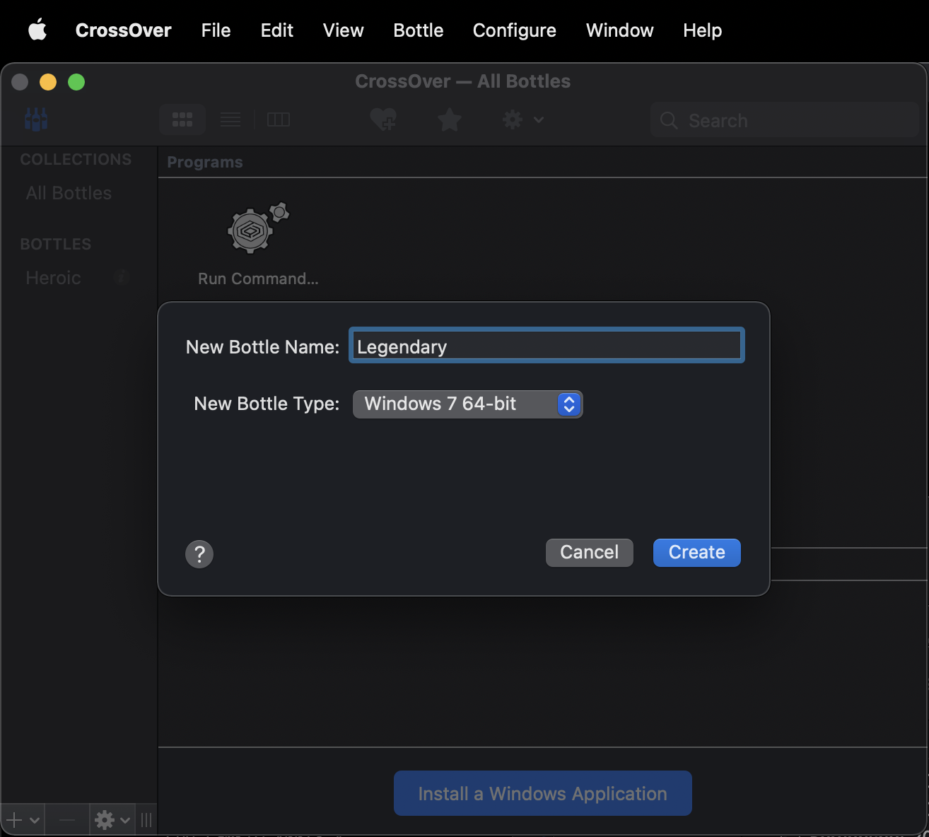Open the New Bottle Type dropdown

pos(467,404)
